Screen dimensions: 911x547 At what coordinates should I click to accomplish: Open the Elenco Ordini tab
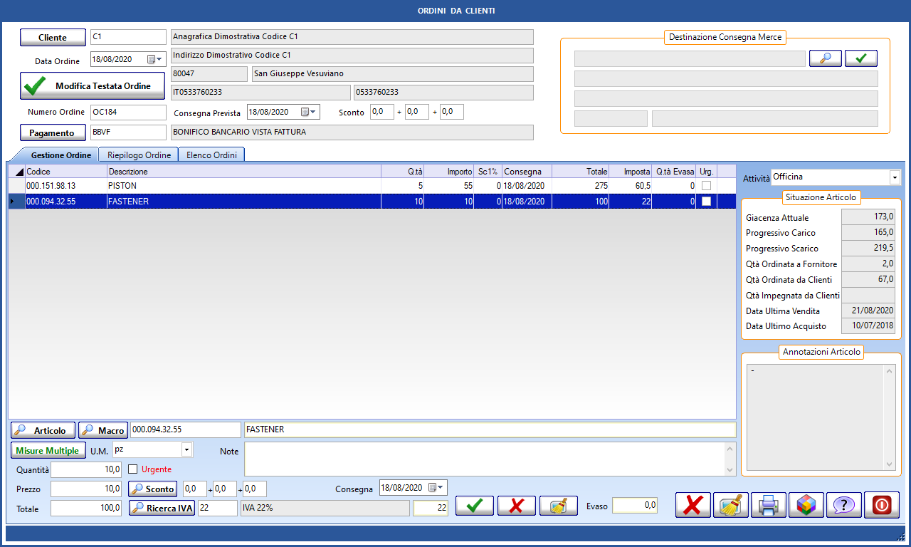(x=211, y=155)
